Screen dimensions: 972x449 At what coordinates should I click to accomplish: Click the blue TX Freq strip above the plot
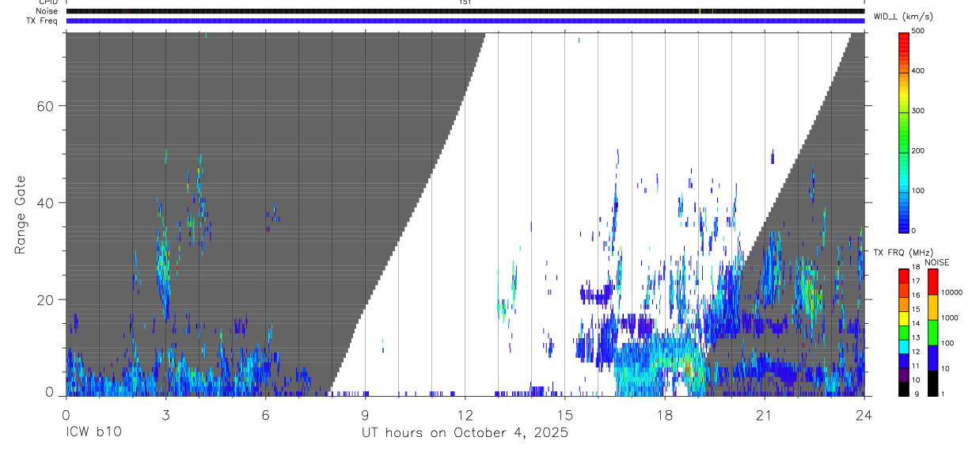tap(465, 21)
